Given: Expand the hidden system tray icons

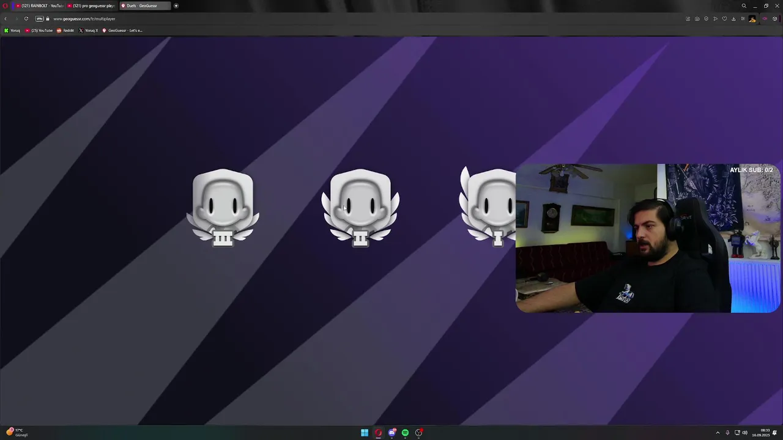Looking at the screenshot, I should tap(718, 433).
